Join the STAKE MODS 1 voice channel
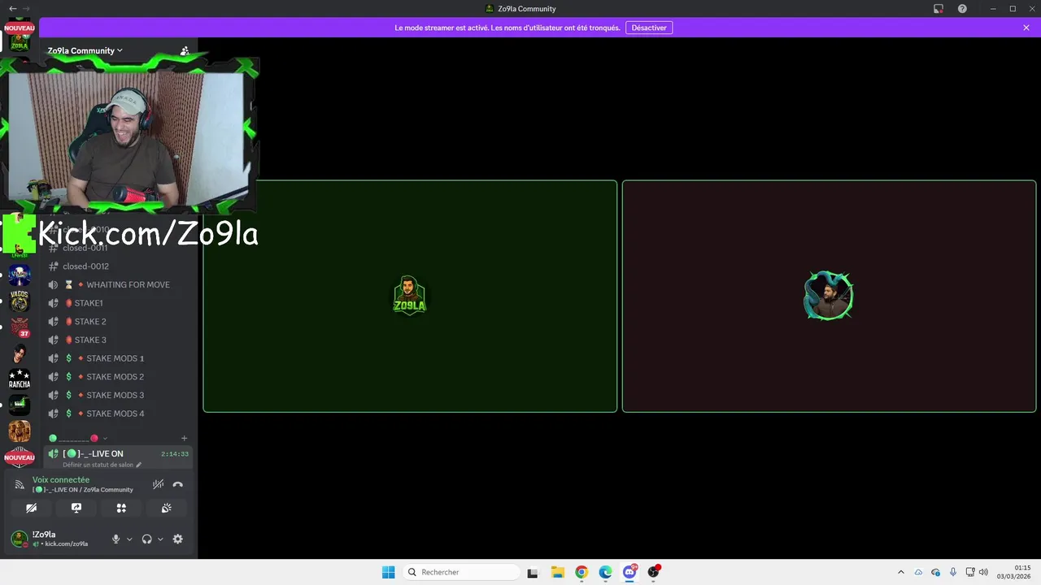Image resolution: width=1041 pixels, height=585 pixels. (119, 358)
